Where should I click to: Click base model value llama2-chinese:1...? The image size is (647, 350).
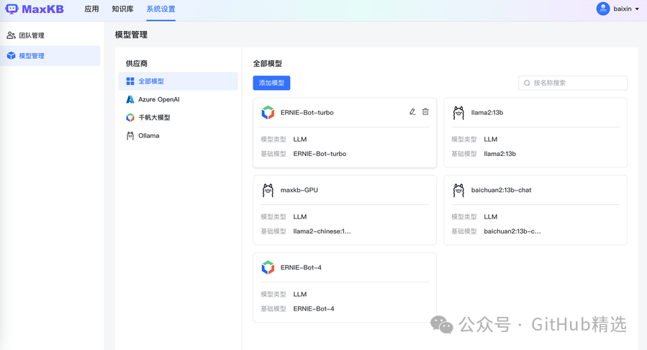(x=322, y=231)
